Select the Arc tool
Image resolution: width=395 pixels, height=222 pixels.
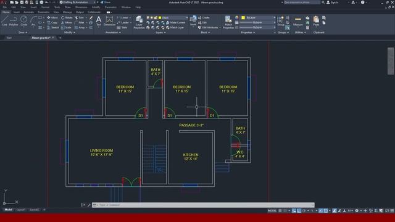(x=33, y=20)
